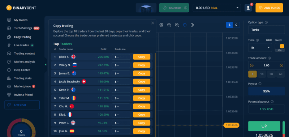Open Trading contest in the sidebar
Image resolution: width=289 pixels, height=137 pixels.
(24, 53)
